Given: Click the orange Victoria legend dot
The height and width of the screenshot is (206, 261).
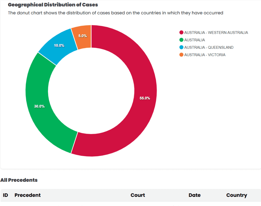Looking at the screenshot, I should click(181, 55).
